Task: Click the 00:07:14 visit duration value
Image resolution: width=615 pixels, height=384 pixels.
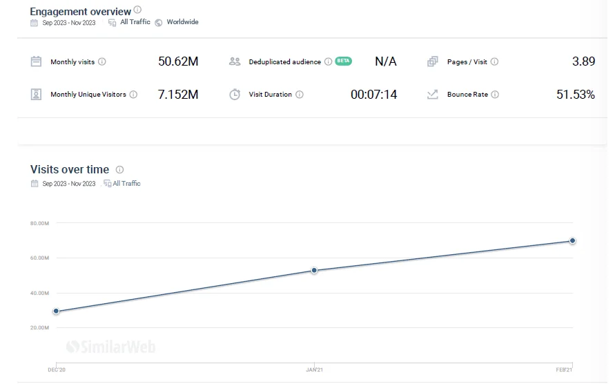Action: [374, 94]
